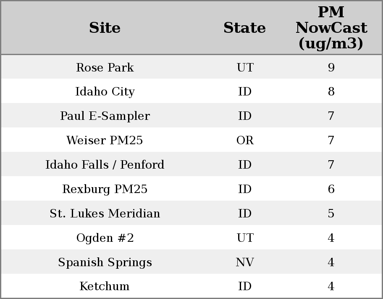Screen dimensions: 383x299
Task: Click the Ketchum site name
Action: coord(105,286)
